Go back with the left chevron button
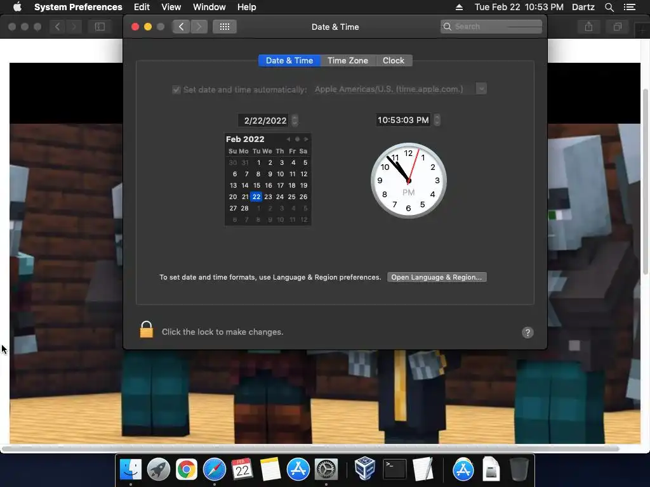The width and height of the screenshot is (650, 487). 181,27
